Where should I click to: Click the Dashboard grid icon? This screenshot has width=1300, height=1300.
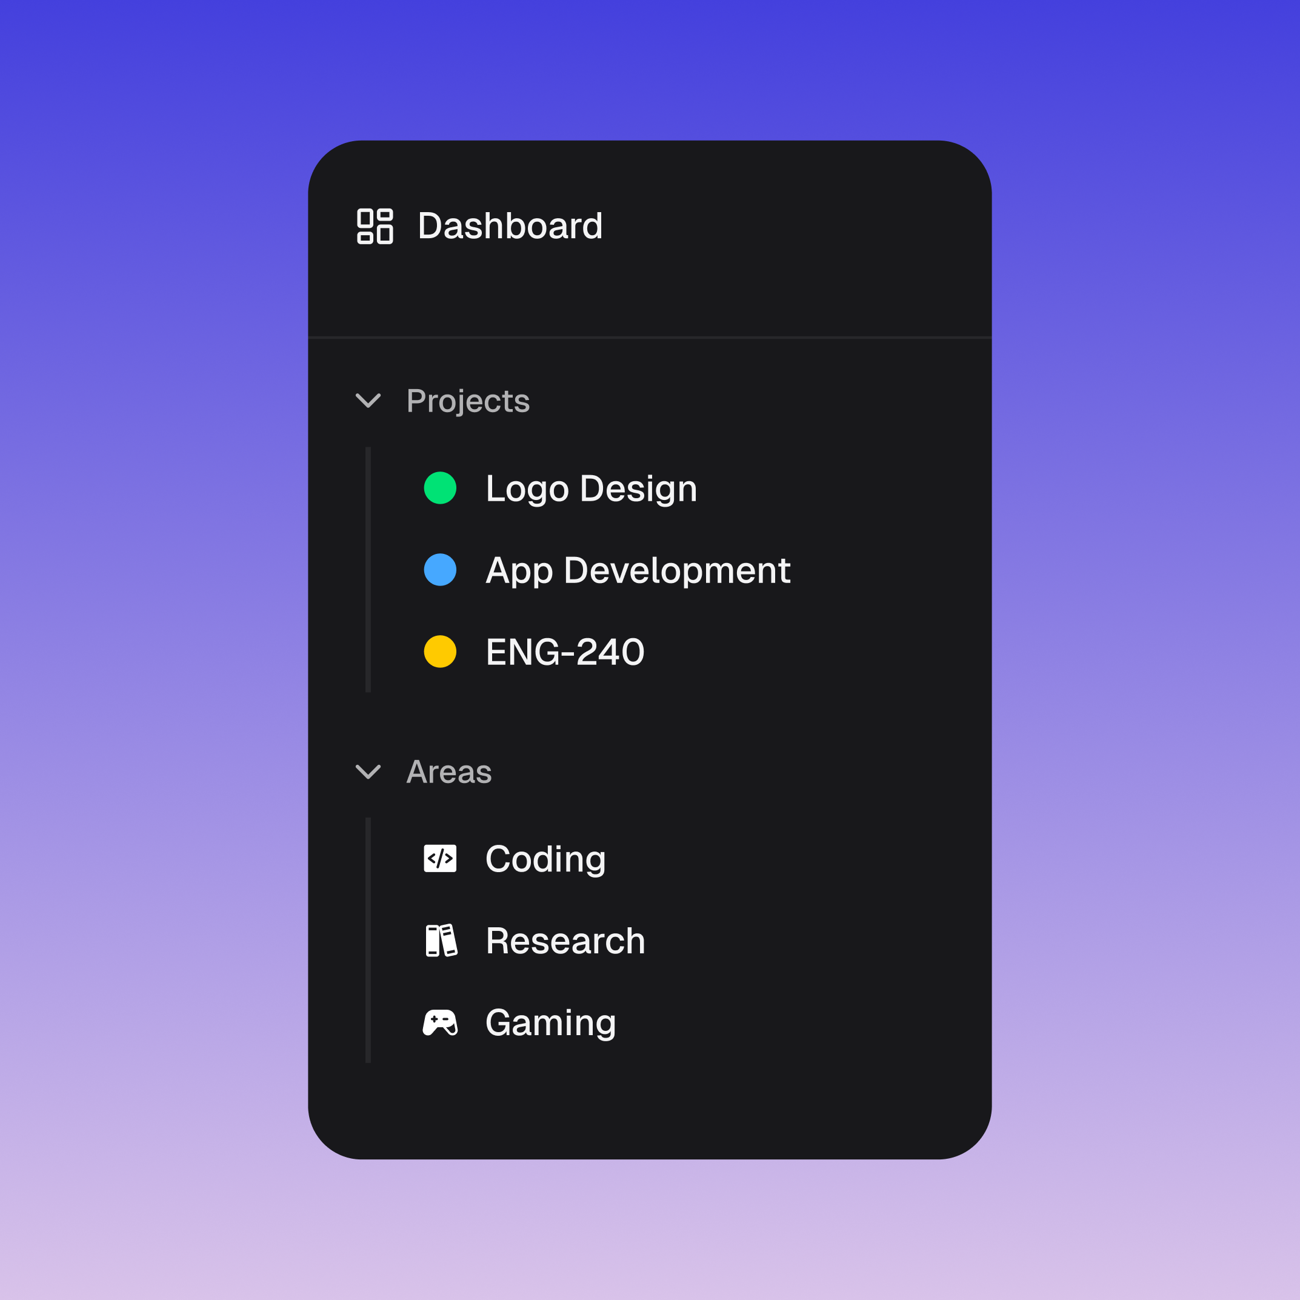376,227
